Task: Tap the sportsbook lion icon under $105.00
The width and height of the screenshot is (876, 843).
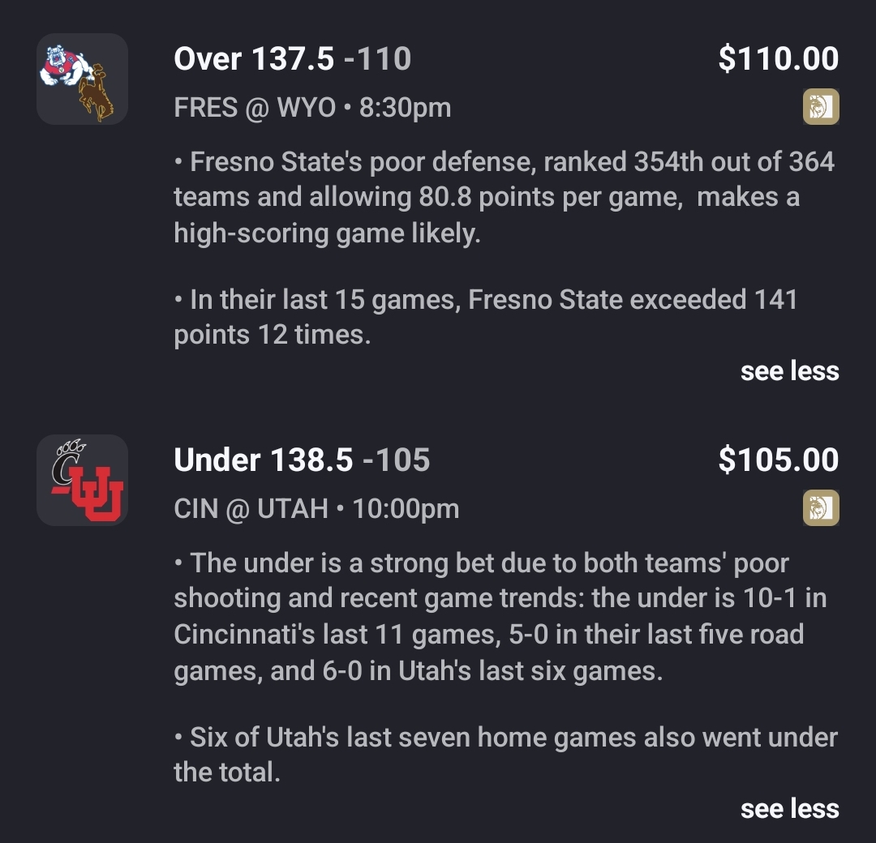Action: [x=821, y=508]
